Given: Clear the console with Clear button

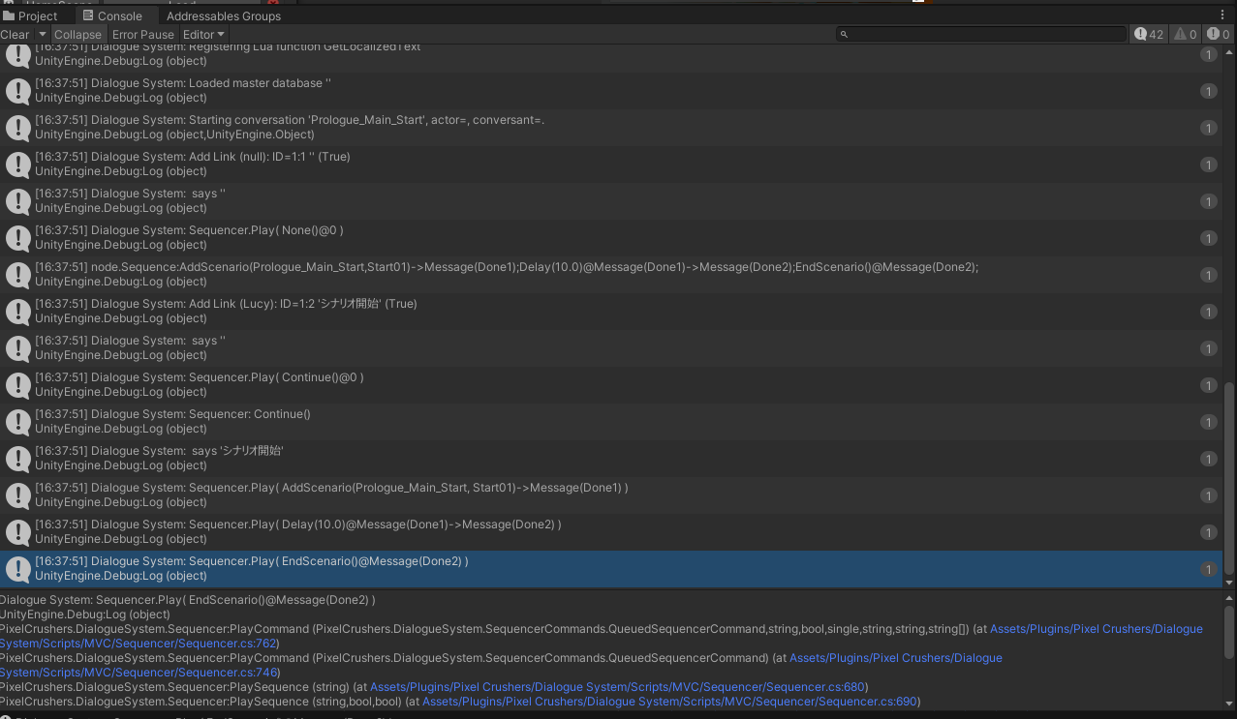Looking at the screenshot, I should click(x=15, y=34).
